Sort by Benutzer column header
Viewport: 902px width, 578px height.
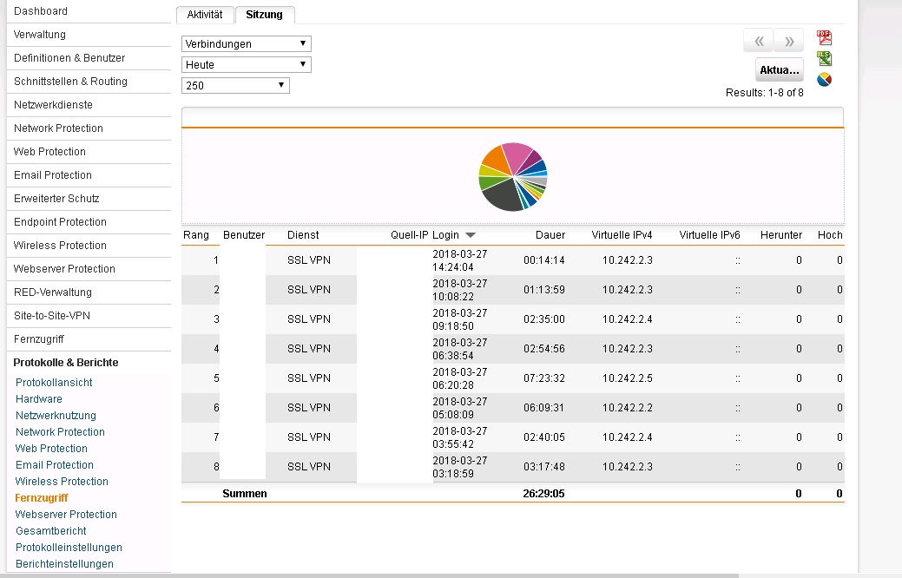click(244, 235)
